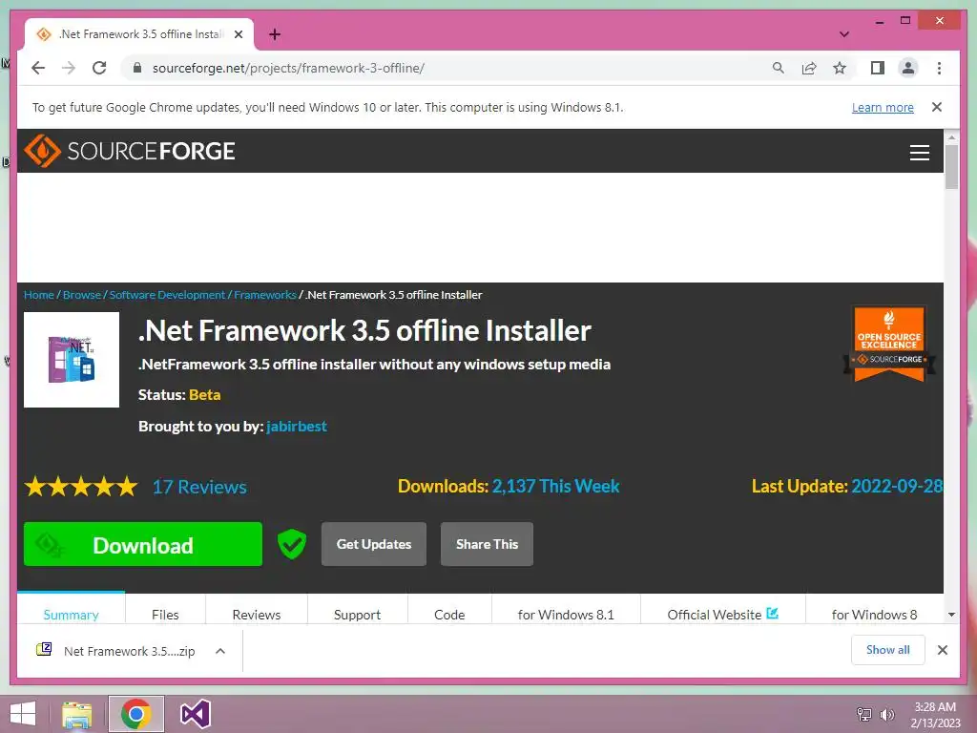Screen dimensions: 977x733
Task: Dismiss the Windows 8.1 update notice
Action: pyautogui.click(x=937, y=107)
